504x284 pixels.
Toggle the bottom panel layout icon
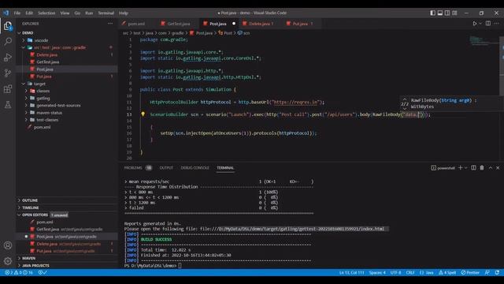pos(439,13)
